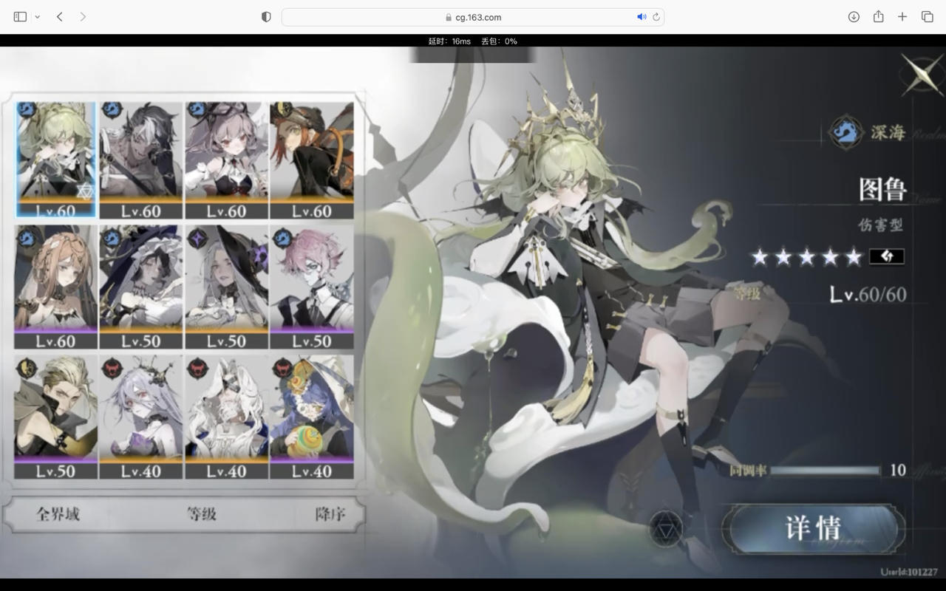
Task: Select the green-haired Lv.60 character card
Action: [56, 160]
